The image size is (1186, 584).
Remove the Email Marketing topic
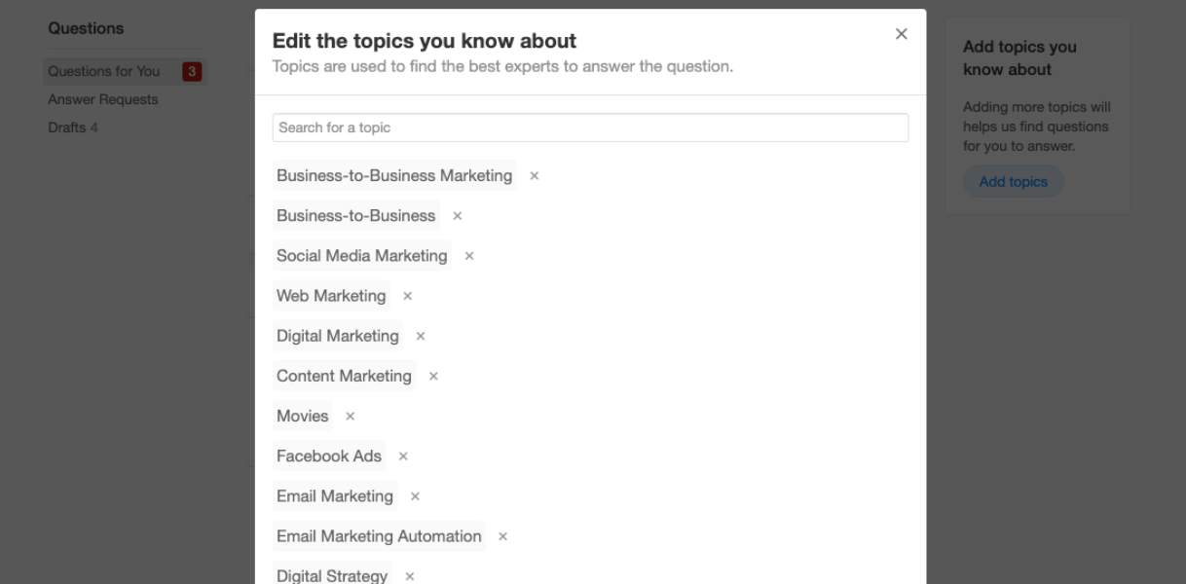point(415,496)
